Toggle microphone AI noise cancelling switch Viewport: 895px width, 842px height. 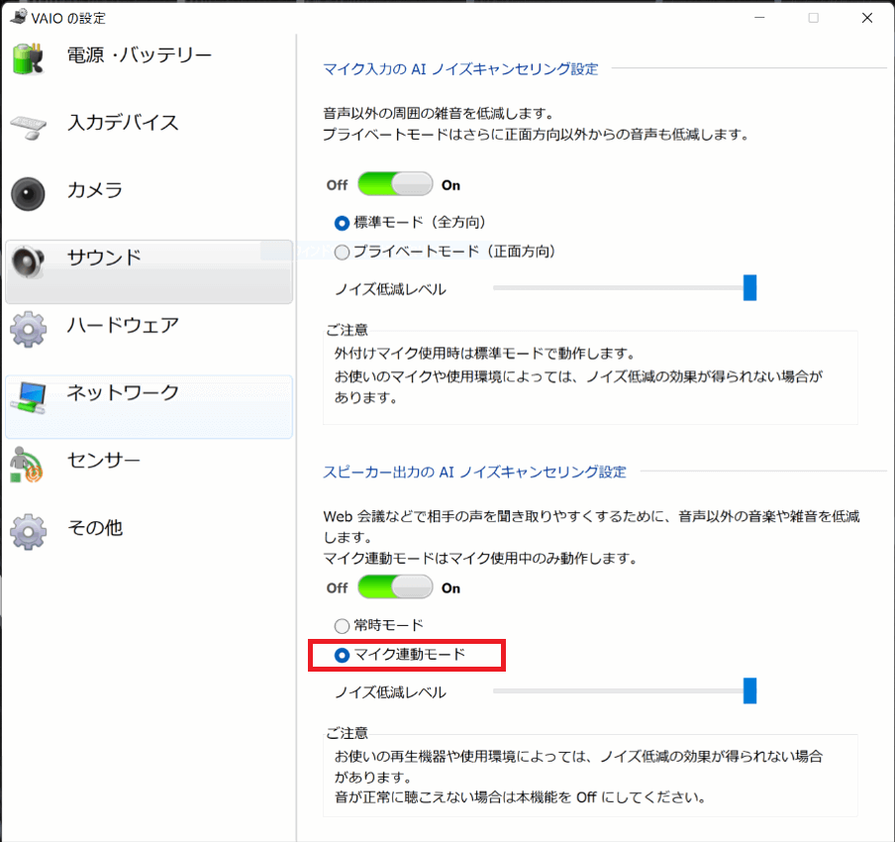click(x=395, y=184)
